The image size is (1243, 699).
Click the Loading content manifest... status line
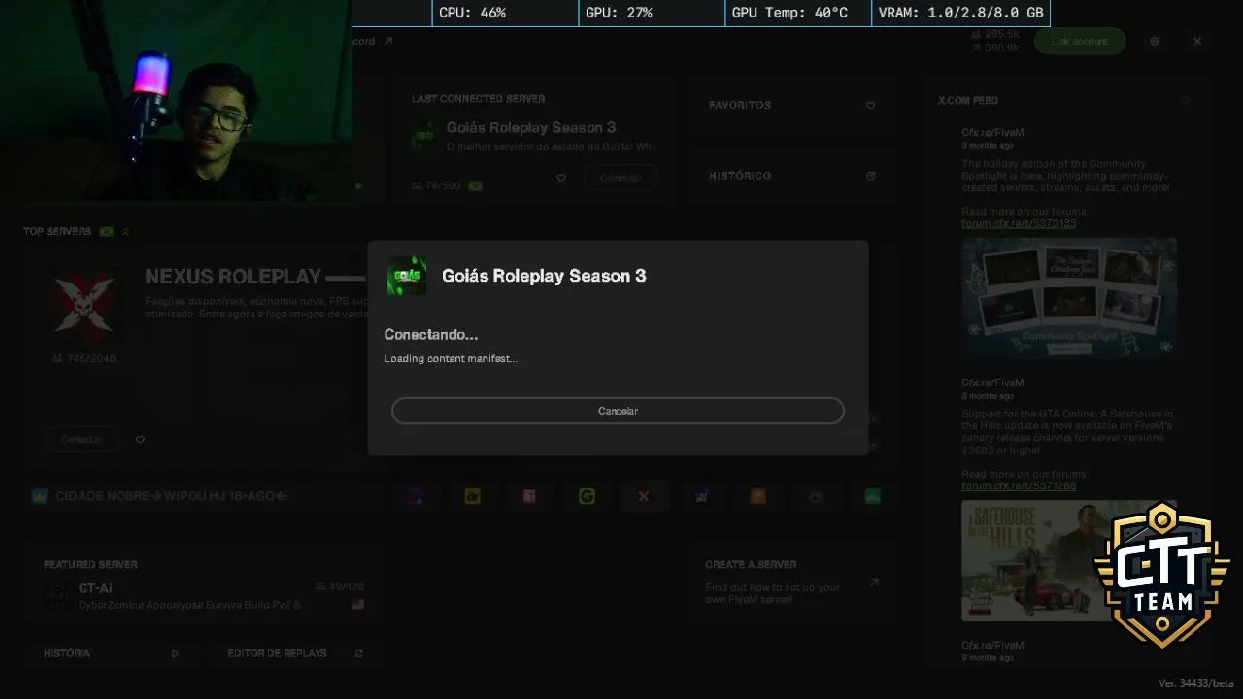(451, 359)
